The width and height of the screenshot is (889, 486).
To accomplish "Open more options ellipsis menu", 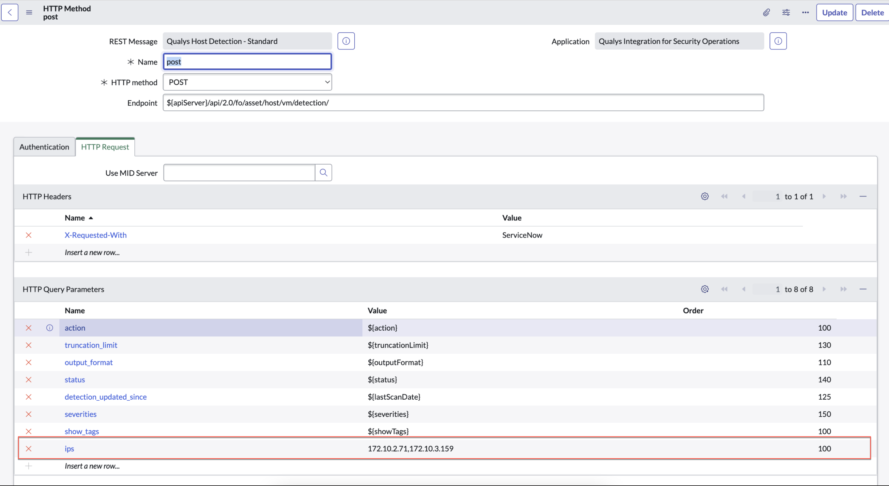I will click(x=805, y=12).
